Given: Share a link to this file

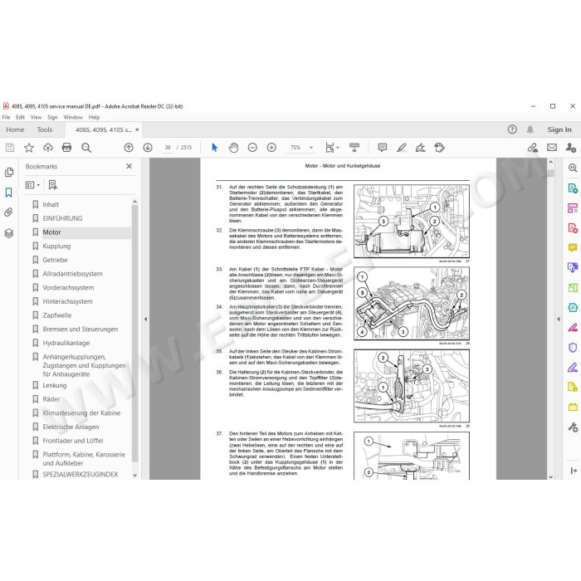Looking at the screenshot, I should (x=533, y=148).
